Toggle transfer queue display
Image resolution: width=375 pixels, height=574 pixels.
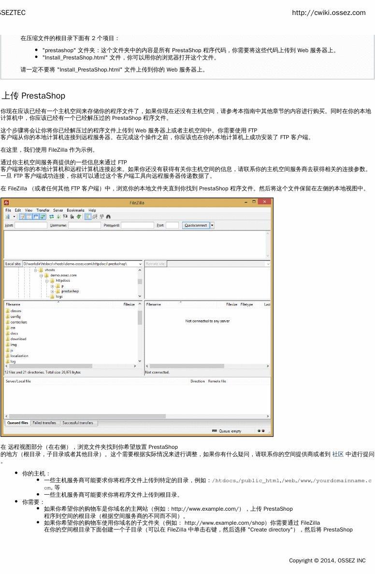(43, 217)
